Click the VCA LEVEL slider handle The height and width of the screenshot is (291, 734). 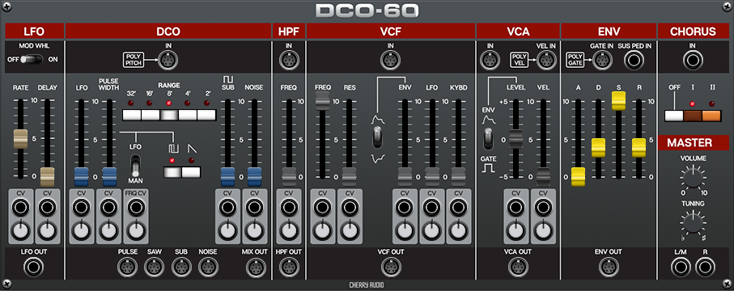pos(515,139)
